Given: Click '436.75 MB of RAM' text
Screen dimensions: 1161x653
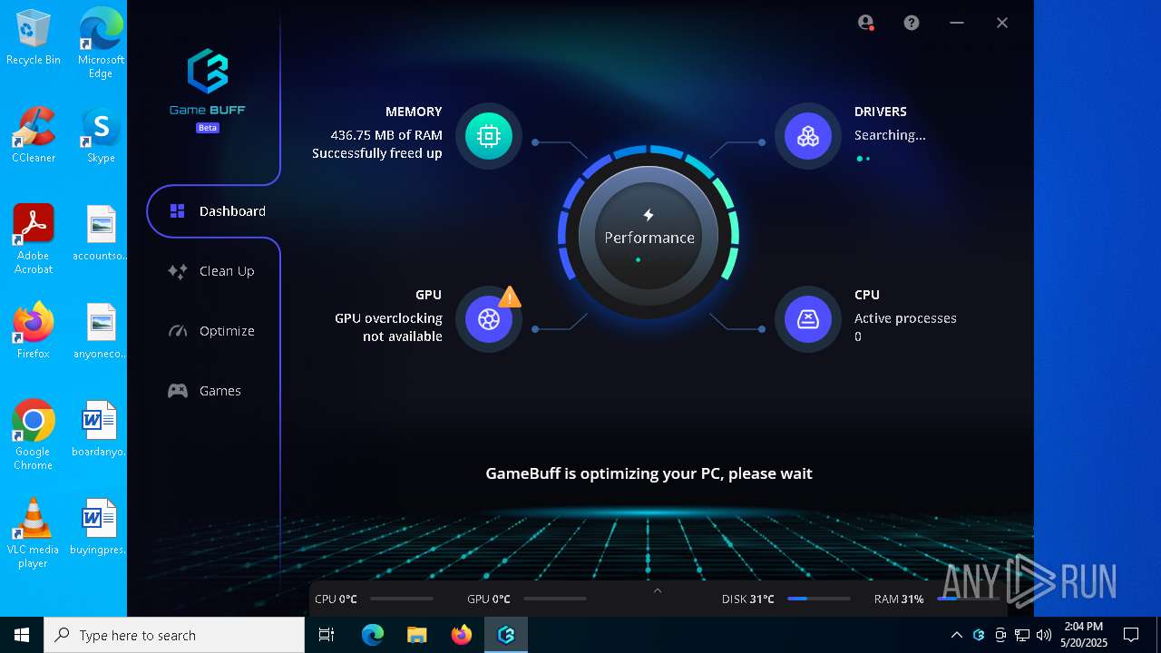Looking at the screenshot, I should coord(386,135).
